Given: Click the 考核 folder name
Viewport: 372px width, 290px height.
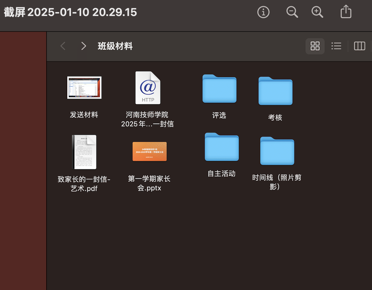Looking at the screenshot, I should [x=275, y=117].
